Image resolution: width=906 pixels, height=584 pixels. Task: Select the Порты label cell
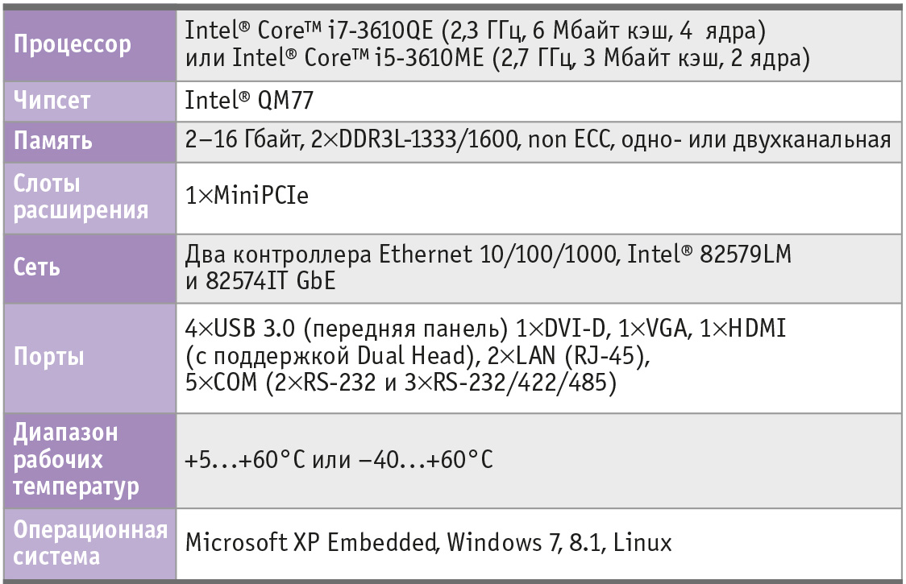[89, 358]
